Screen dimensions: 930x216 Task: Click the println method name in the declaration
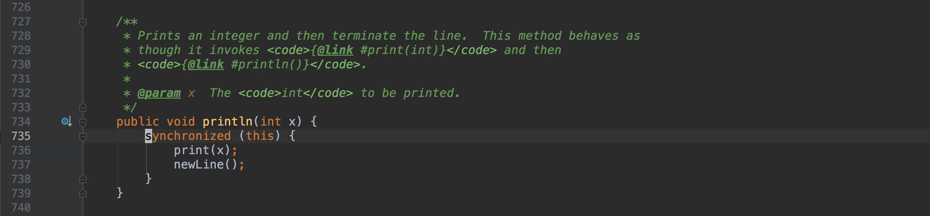pos(227,121)
